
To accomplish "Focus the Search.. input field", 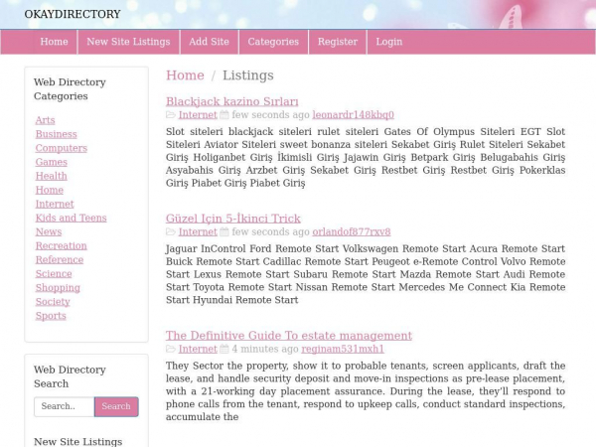I will click(x=65, y=406).
